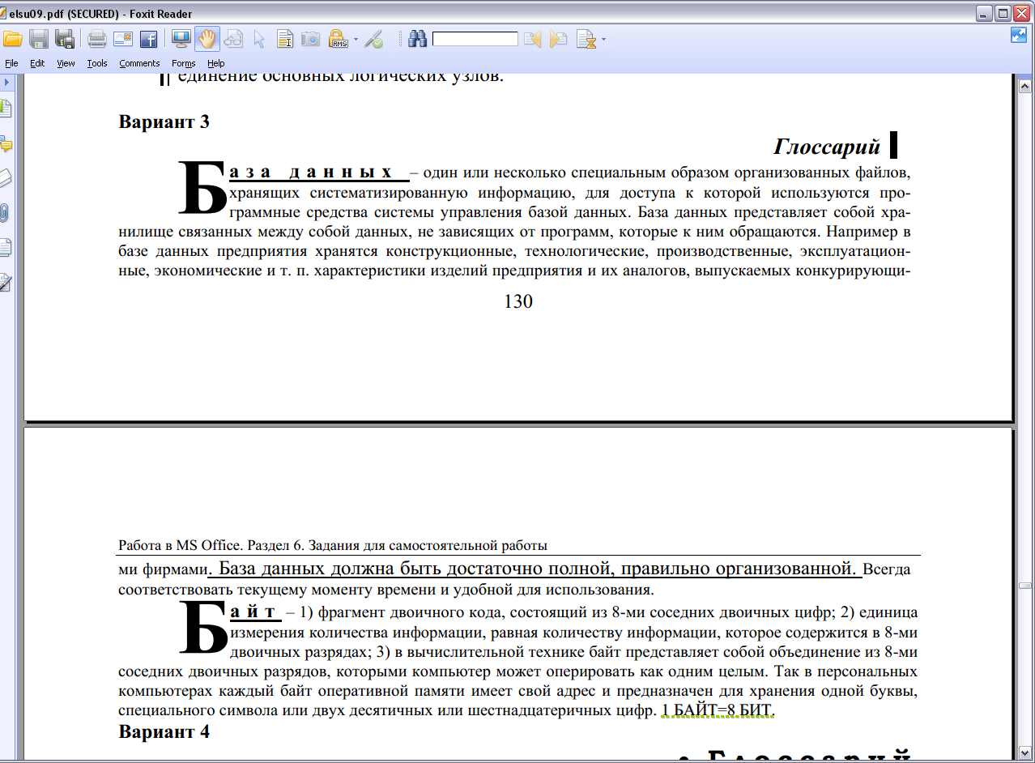Click the "Глоссарий" italic heading
The width and height of the screenshot is (1035, 763).
[827, 146]
